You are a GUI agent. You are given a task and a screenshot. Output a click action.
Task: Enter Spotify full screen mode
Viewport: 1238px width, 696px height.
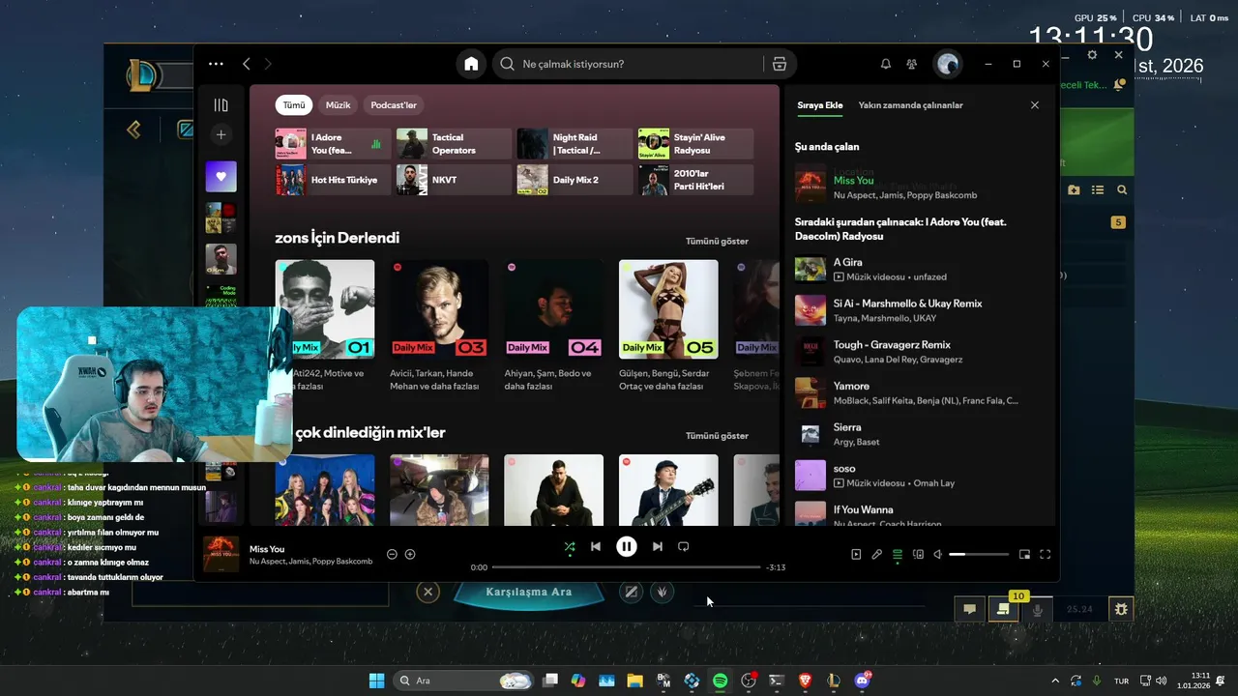(x=1046, y=555)
